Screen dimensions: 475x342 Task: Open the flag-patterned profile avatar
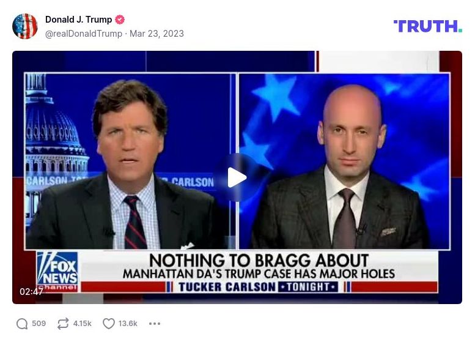pyautogui.click(x=25, y=26)
